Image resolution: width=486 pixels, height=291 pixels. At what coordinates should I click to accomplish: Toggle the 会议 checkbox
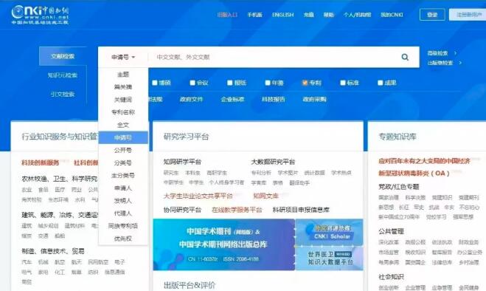[192, 83]
